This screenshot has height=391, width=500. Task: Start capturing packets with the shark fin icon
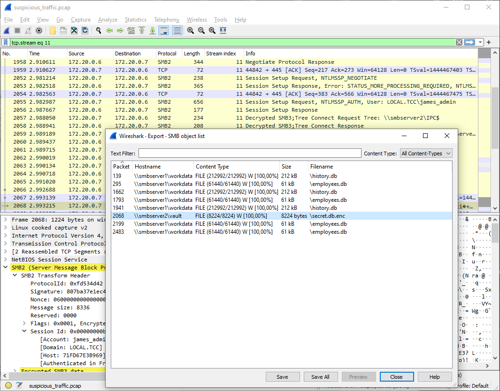pos(7,31)
